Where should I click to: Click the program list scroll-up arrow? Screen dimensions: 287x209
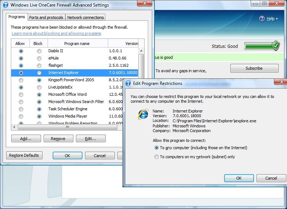click(141, 51)
